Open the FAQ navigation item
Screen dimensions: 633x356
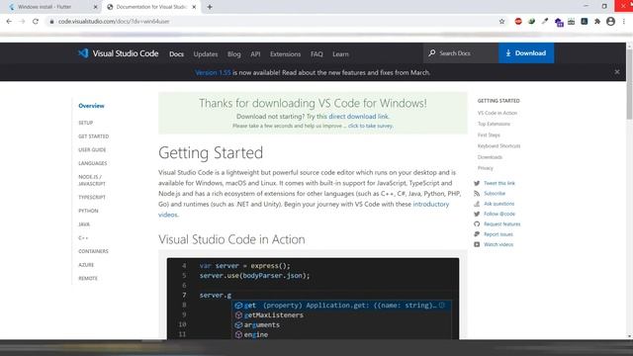(316, 54)
